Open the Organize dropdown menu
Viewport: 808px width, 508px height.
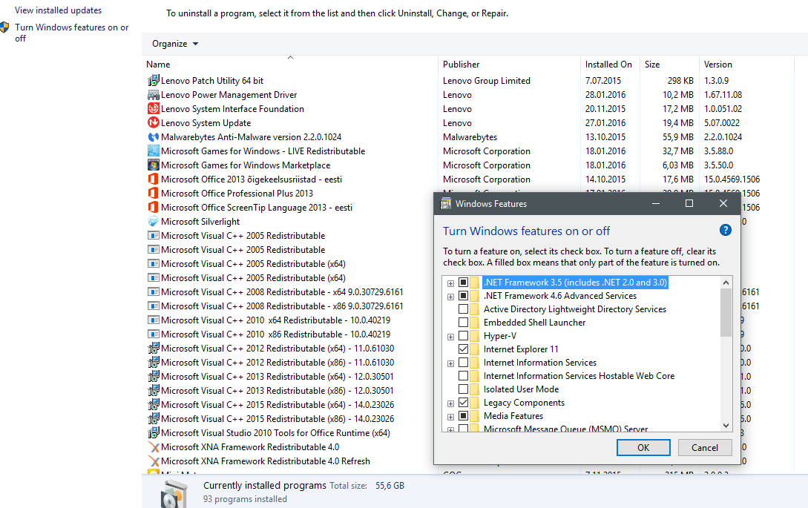coord(174,44)
